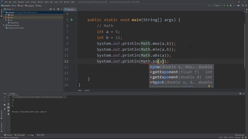Screen dimensions: 248x139
Task: Choose getExponent(float f) completion suggestion
Action: point(181,72)
